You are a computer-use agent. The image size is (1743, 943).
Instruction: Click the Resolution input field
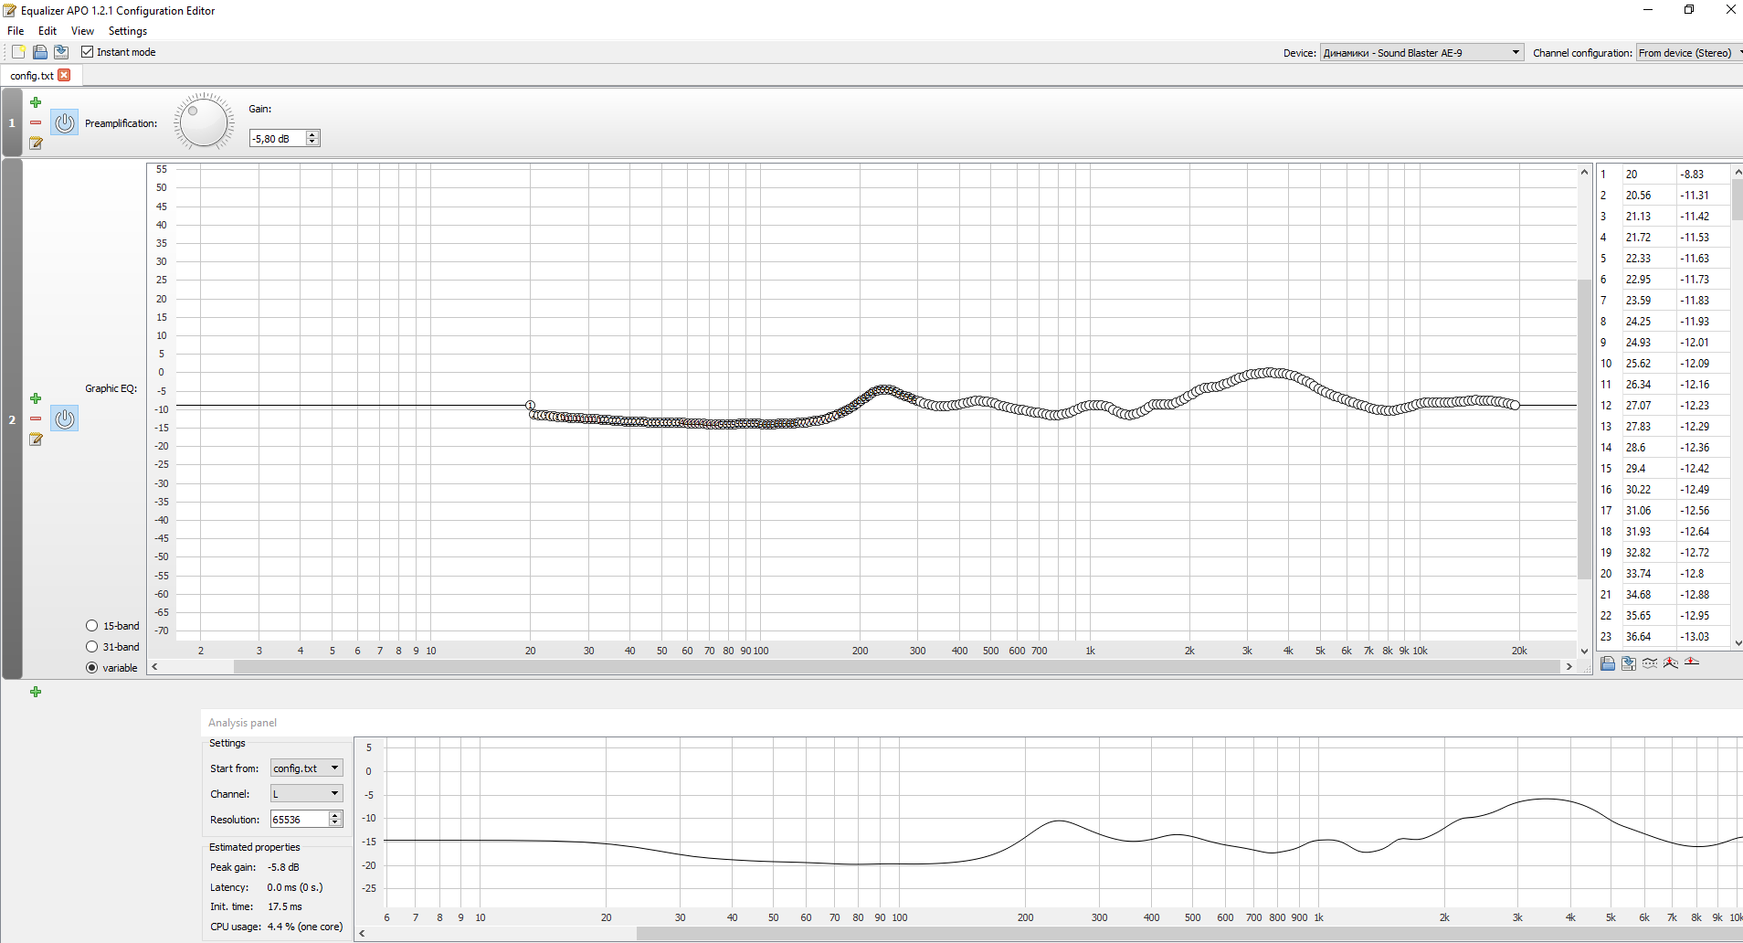(x=299, y=820)
